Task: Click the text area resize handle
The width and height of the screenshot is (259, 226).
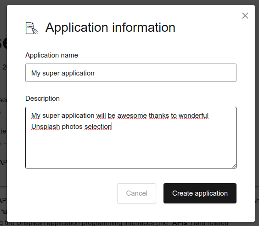Action: 234,166
